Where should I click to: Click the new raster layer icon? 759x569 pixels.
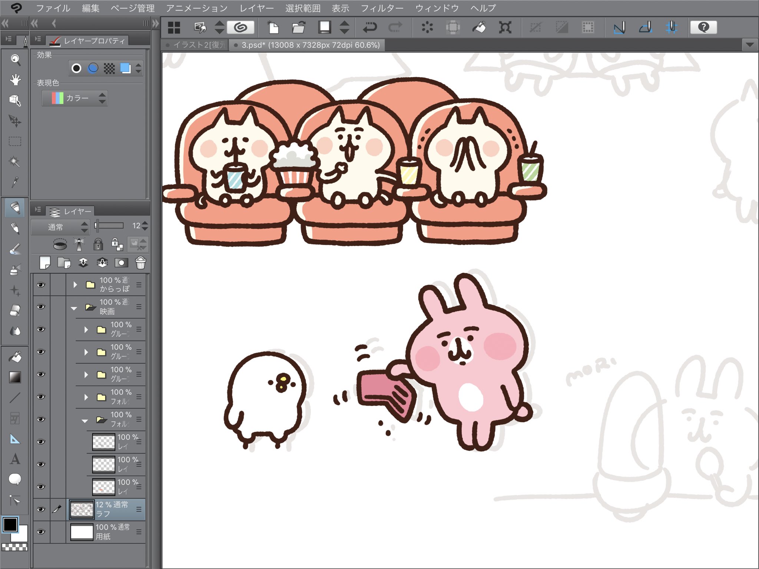click(45, 263)
